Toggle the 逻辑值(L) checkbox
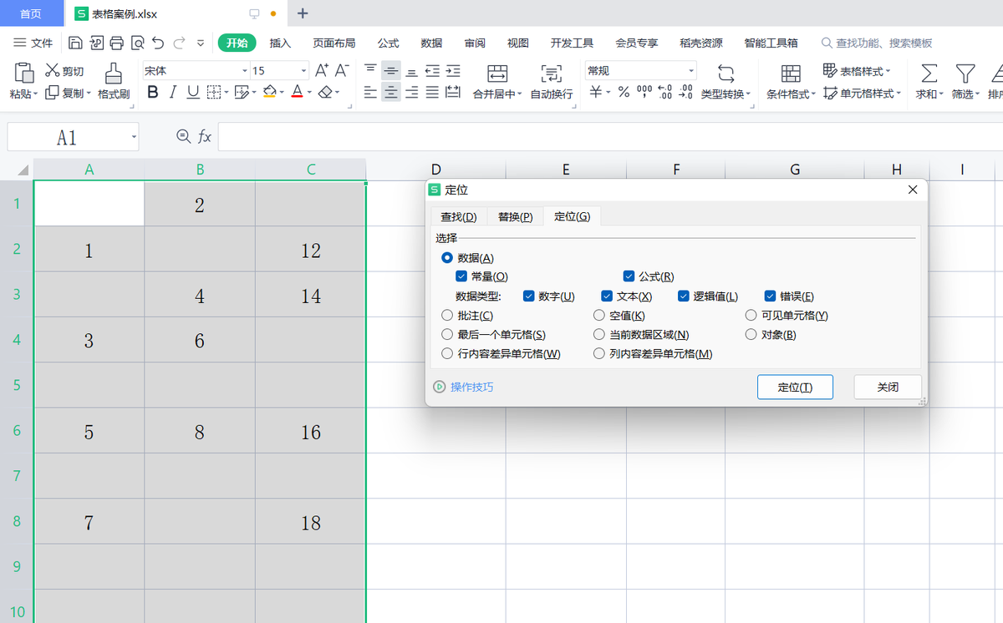Viewport: 1003px width, 623px height. 683,296
